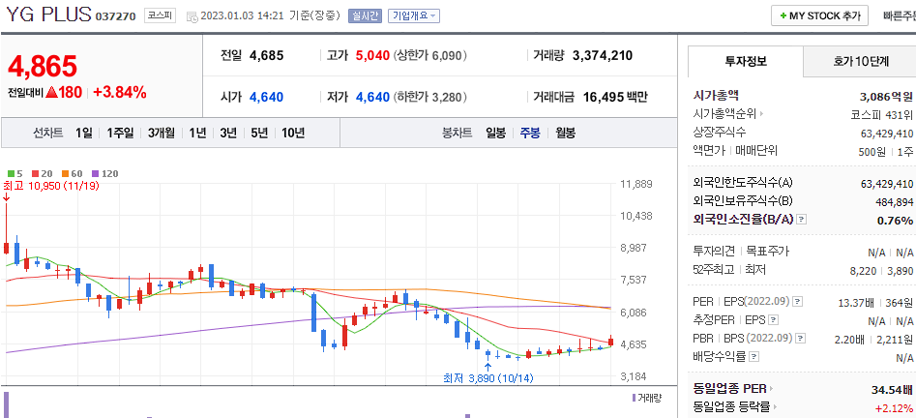Click the current price 4,865

(x=42, y=66)
